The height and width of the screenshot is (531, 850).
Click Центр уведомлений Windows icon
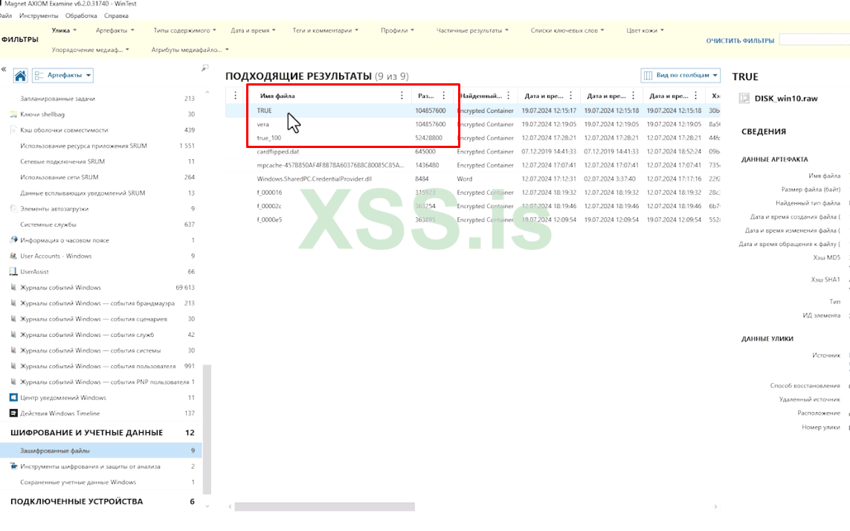pyautogui.click(x=13, y=398)
